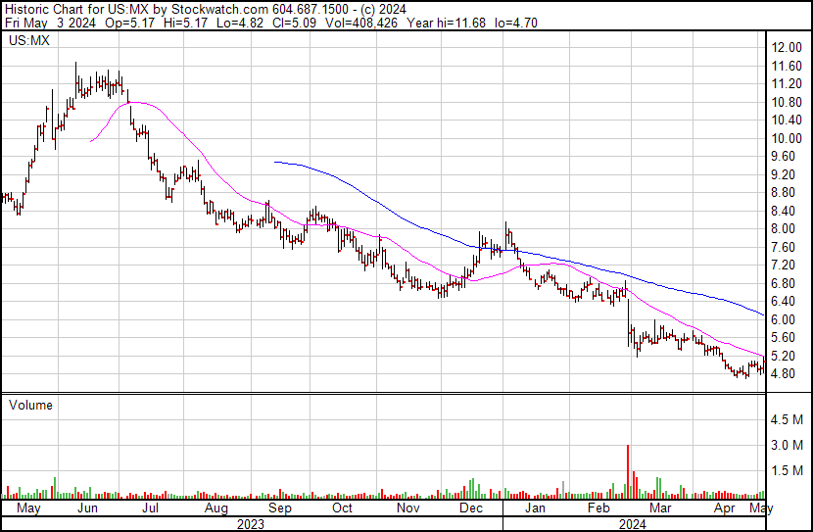This screenshot has height=532, width=813.
Task: Click the Apr month label on timeline
Action: [x=724, y=508]
